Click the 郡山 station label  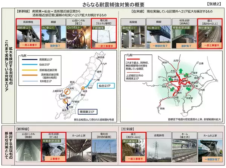pos(83,95)
